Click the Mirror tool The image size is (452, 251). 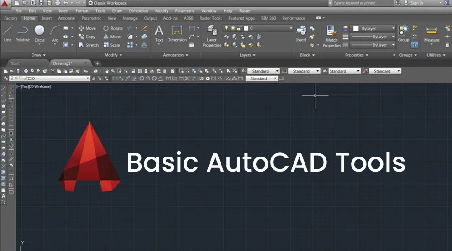pyautogui.click(x=112, y=37)
